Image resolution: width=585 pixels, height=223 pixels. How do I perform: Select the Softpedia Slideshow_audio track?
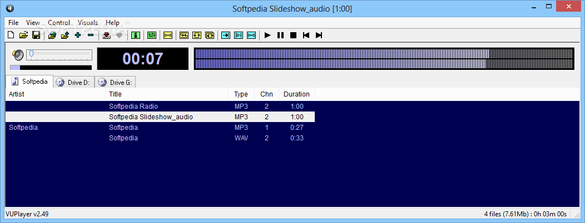pyautogui.click(x=160, y=117)
